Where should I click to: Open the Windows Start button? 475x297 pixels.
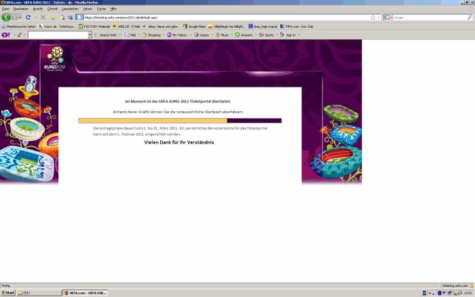(8, 293)
